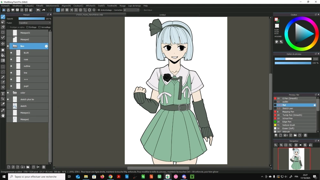
Task: Toggle the Anticrénelage checkbox
Action: point(99,10)
